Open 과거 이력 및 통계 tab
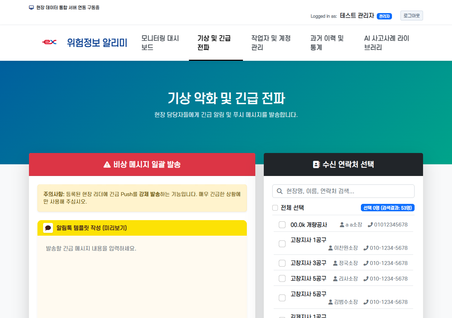Screen dimensions: 452x318 pos(329,43)
